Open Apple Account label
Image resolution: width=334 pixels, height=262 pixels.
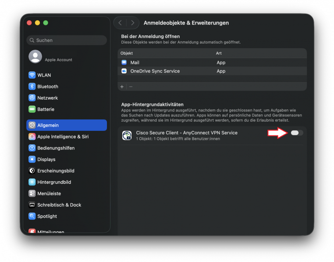(58, 60)
